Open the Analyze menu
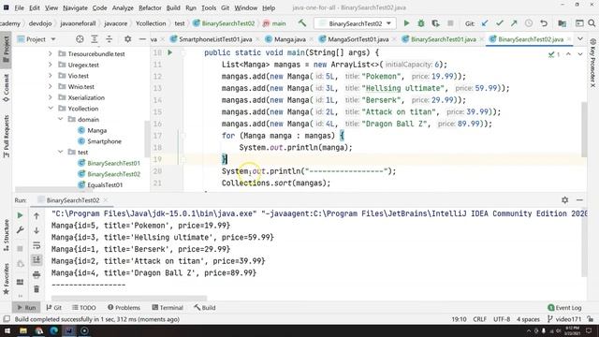Viewport: 599px width, 337px height. click(x=123, y=7)
